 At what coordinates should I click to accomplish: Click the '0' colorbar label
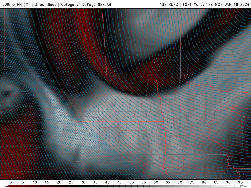click(11, 182)
